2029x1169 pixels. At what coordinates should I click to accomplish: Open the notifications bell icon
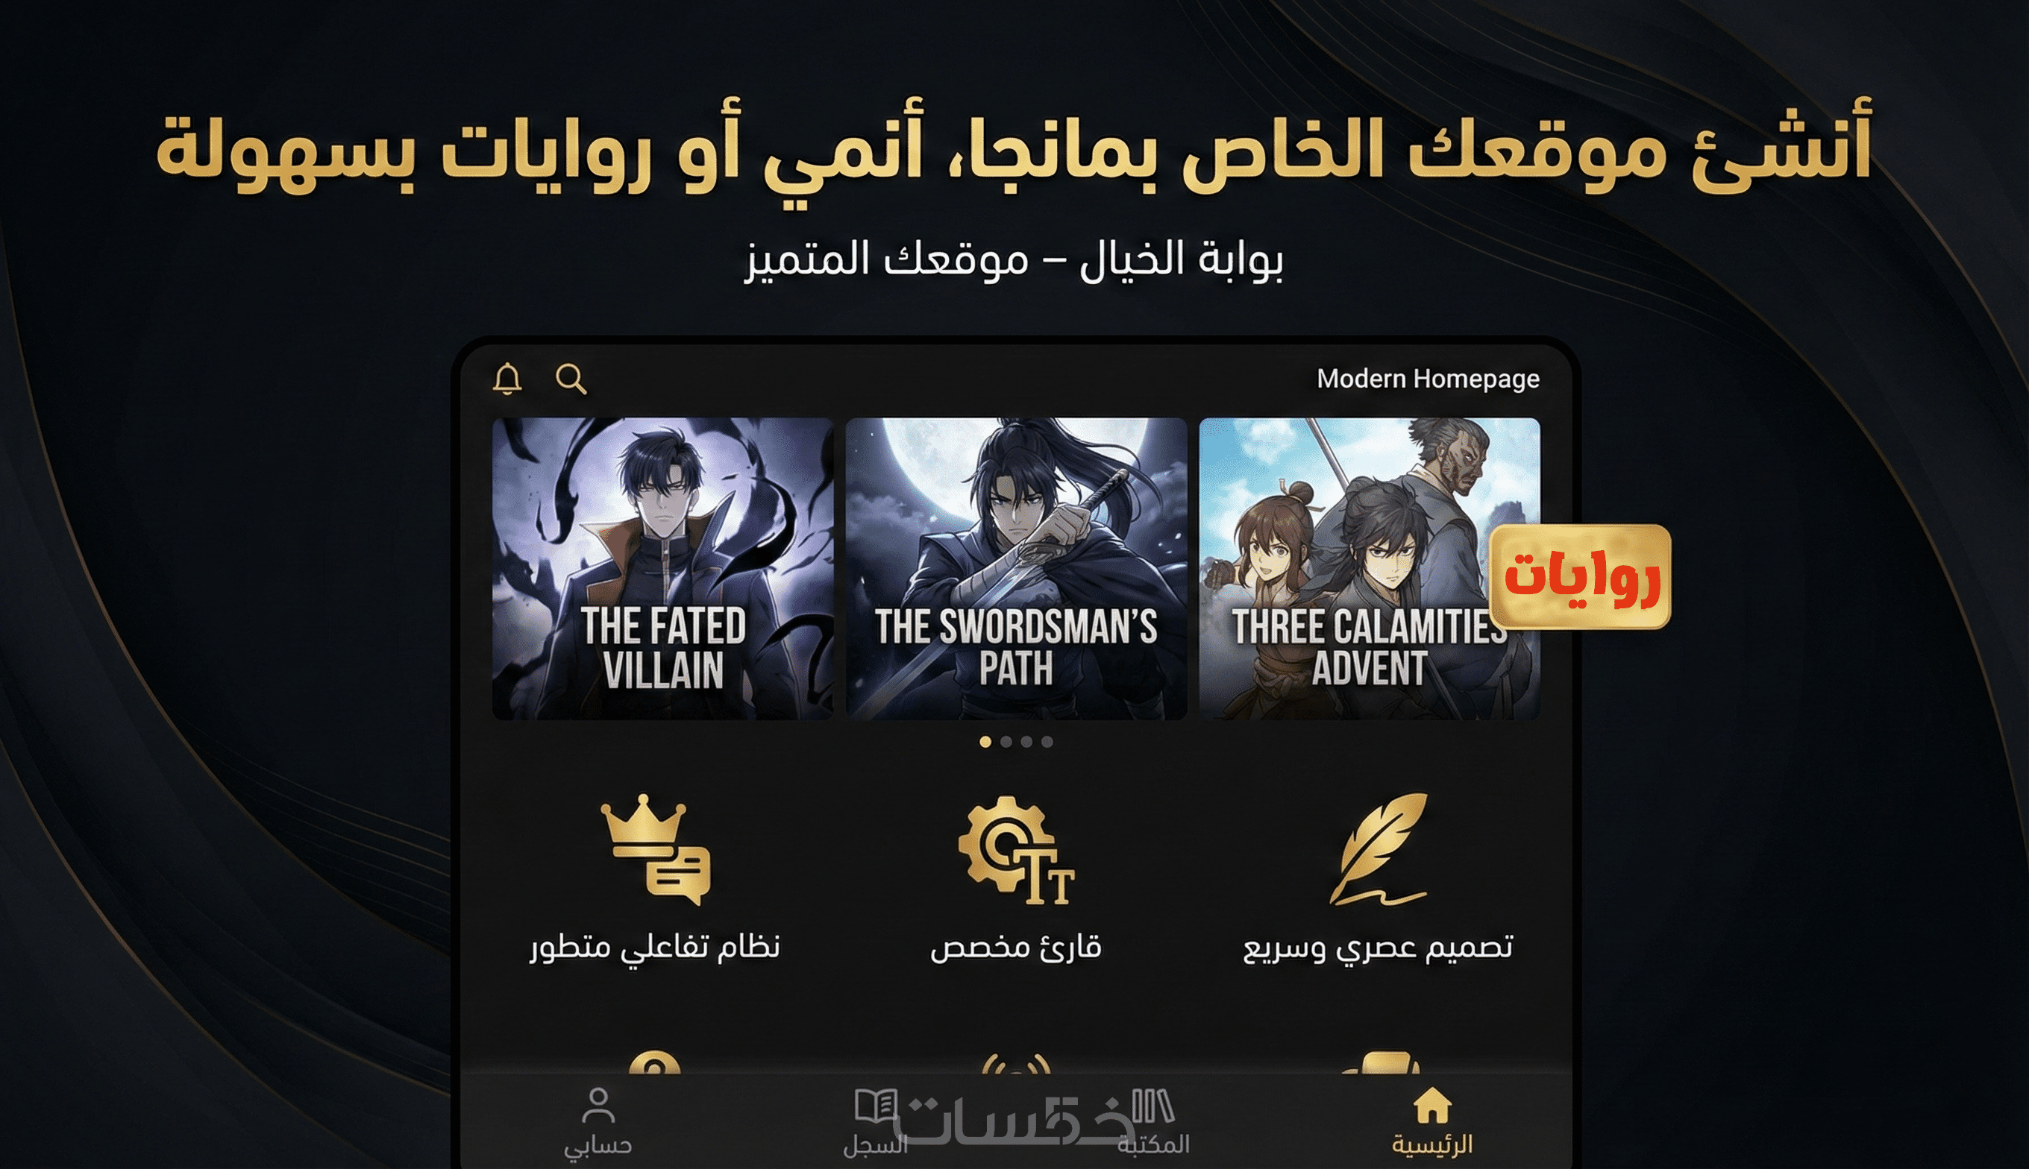tap(507, 378)
